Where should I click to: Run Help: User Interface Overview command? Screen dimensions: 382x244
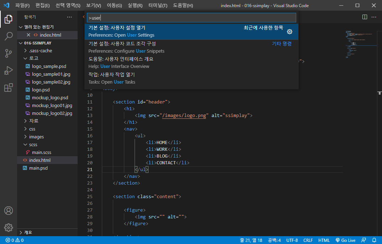[192, 63]
